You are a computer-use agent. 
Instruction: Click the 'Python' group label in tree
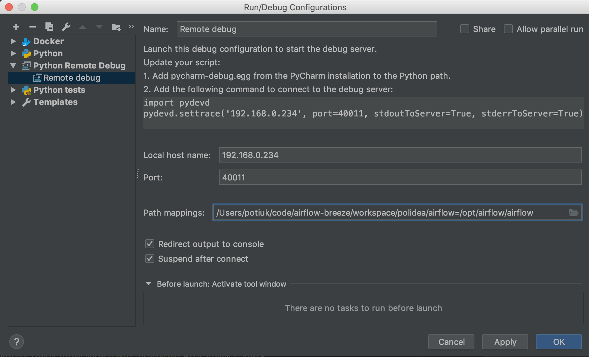click(48, 53)
